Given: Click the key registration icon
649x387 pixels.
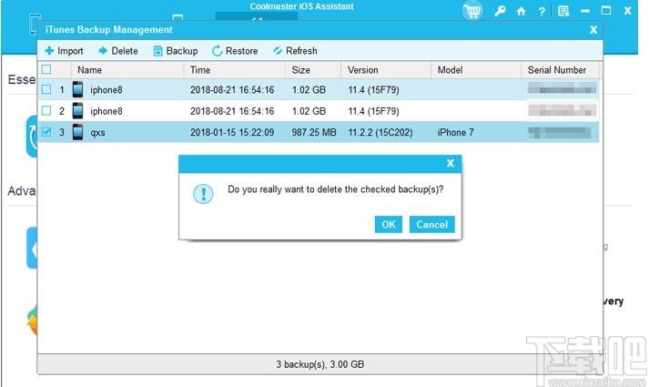Looking at the screenshot, I should (500, 11).
